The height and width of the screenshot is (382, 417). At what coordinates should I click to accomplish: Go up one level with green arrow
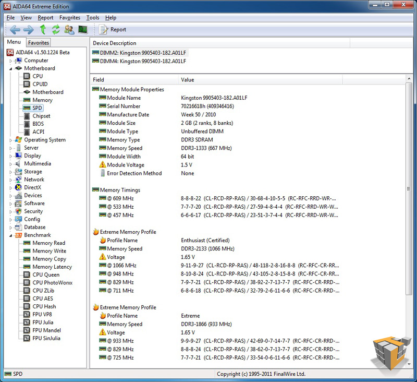(x=43, y=30)
